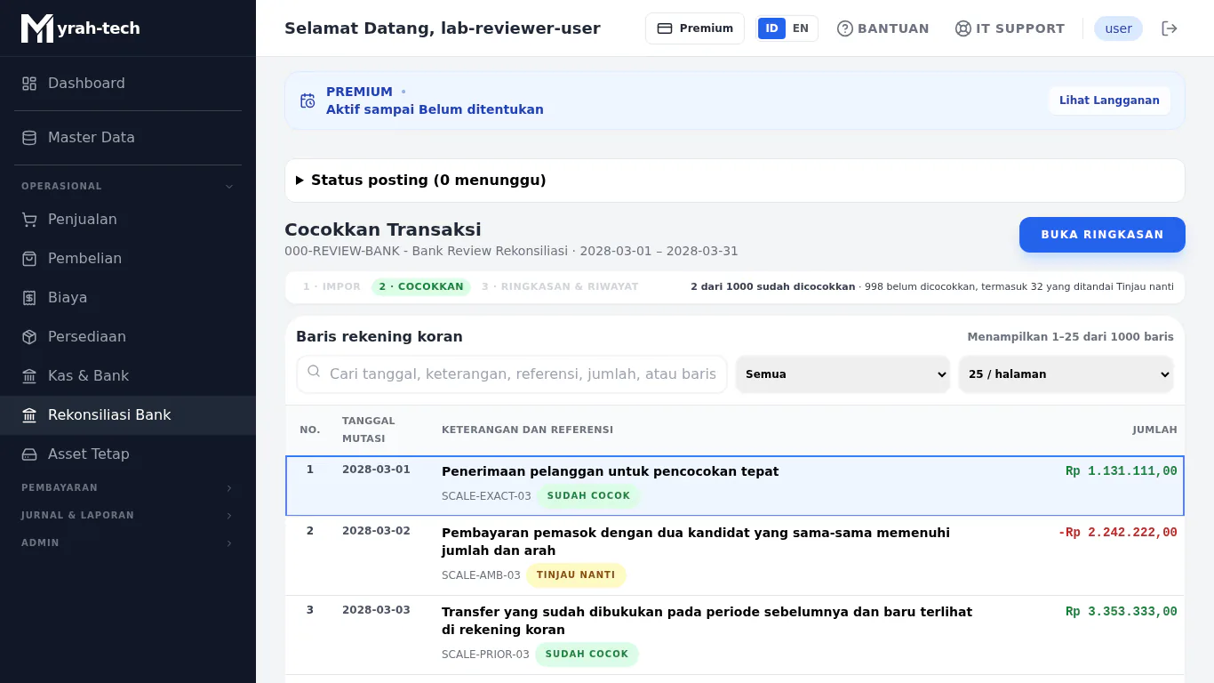Click the Biaya receipt icon
The image size is (1214, 683).
29,298
